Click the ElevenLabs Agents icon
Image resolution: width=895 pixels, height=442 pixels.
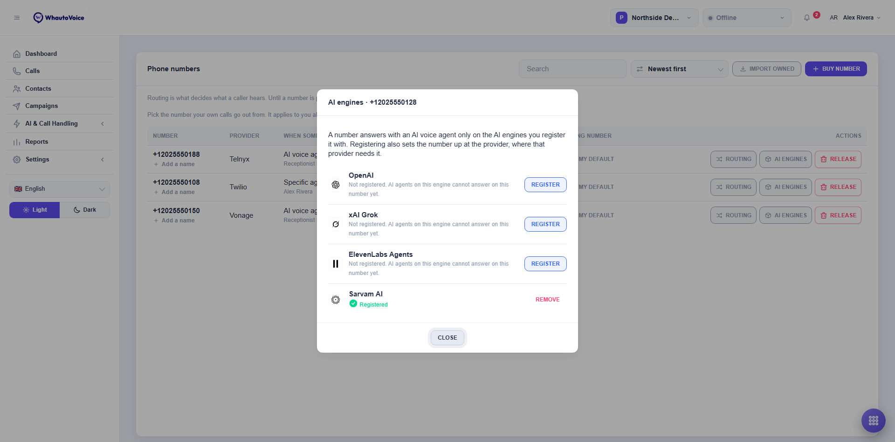pyautogui.click(x=336, y=264)
